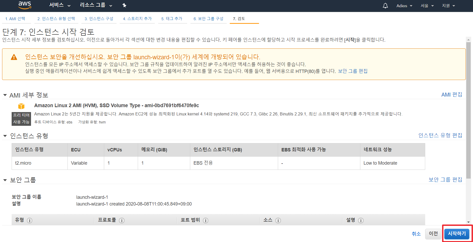Image resolution: width=473 pixels, height=242 pixels.
Task: Click info icon next to 소스
Action: (x=278, y=221)
